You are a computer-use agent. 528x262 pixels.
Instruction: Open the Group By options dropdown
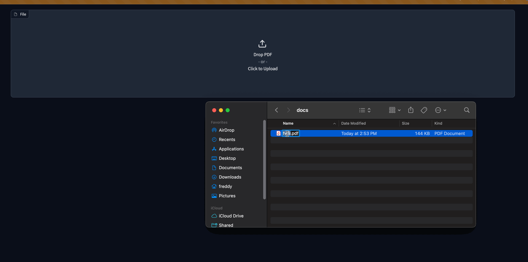[x=395, y=110]
